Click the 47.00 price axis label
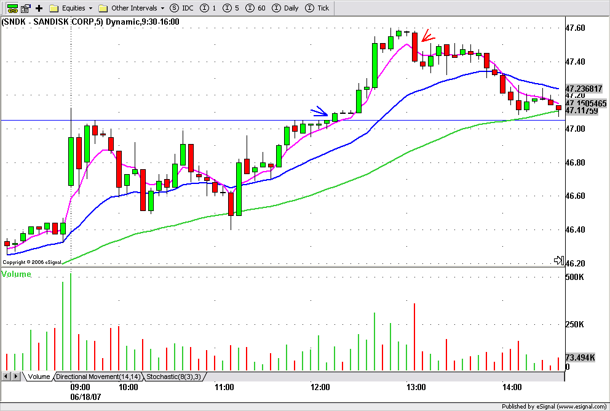Screen dimensions: 610x411 pos(575,129)
